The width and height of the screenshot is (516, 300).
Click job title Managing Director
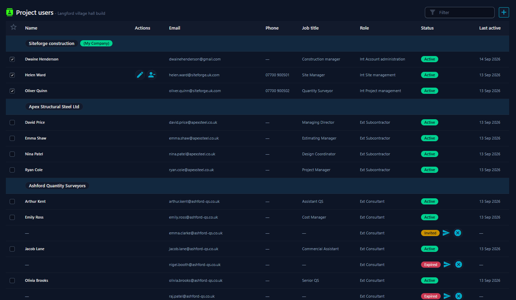tap(318, 122)
